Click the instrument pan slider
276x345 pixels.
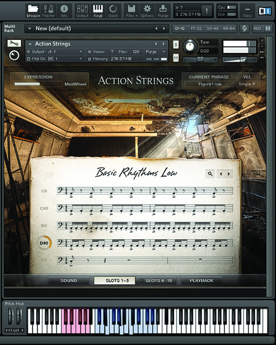(200, 60)
